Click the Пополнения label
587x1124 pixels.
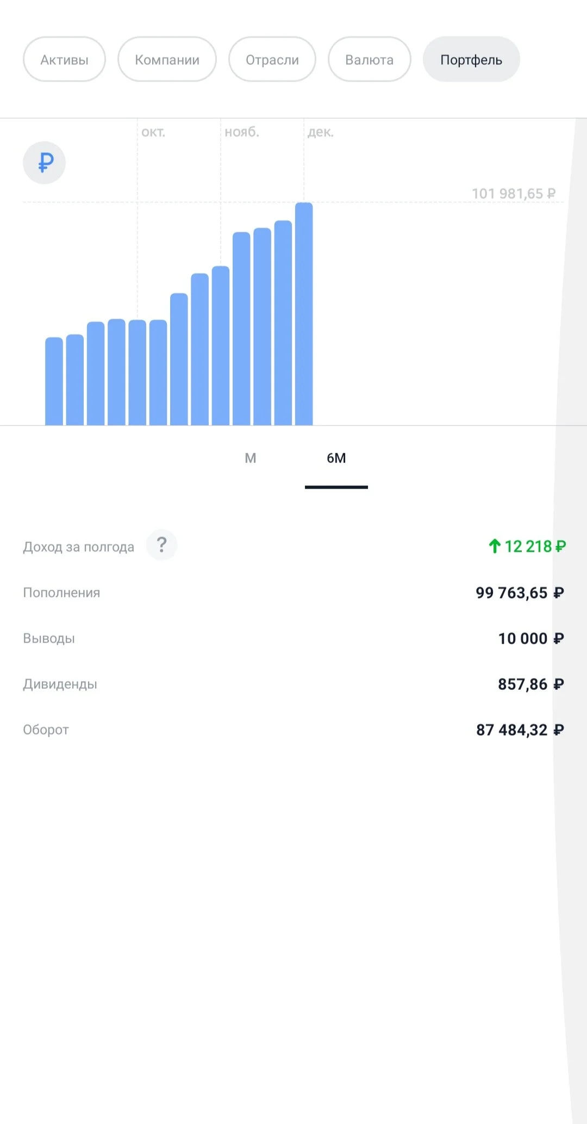[61, 592]
